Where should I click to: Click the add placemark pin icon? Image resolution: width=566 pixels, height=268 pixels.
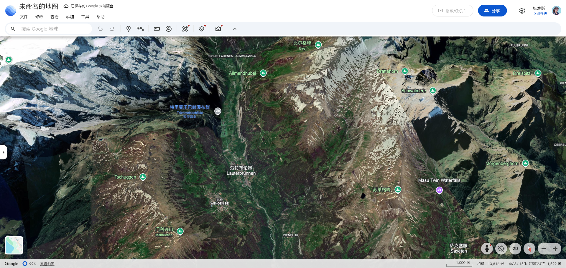128,29
